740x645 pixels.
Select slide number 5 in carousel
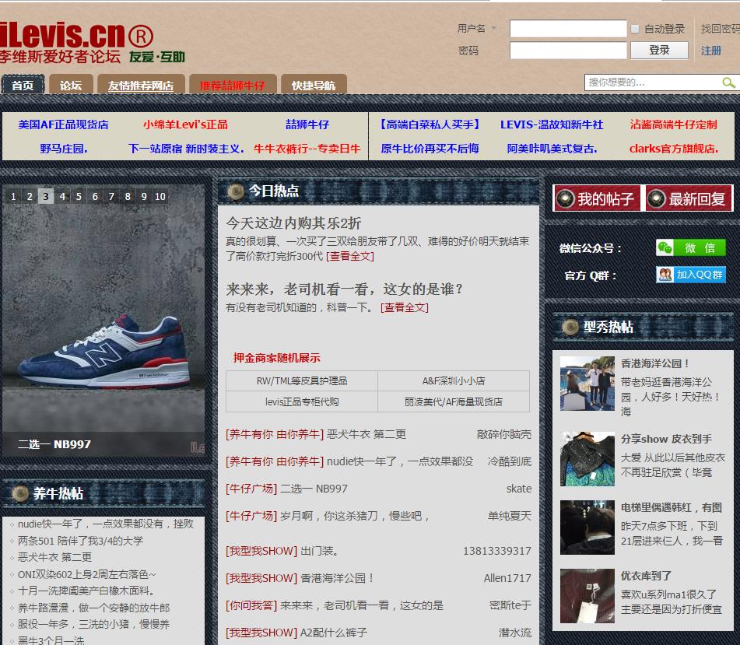point(79,196)
